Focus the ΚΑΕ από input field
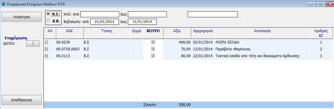Viewport: 334px width, 109px height. coord(99,14)
